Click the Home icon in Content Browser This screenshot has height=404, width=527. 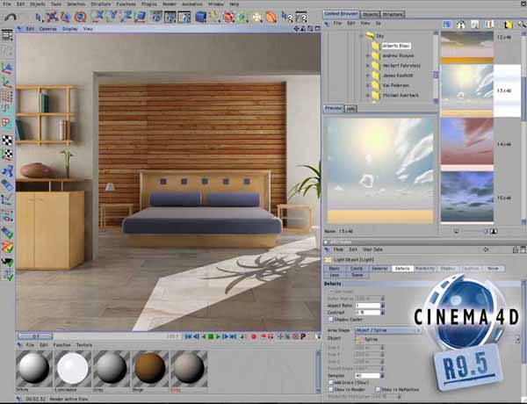pos(461,25)
